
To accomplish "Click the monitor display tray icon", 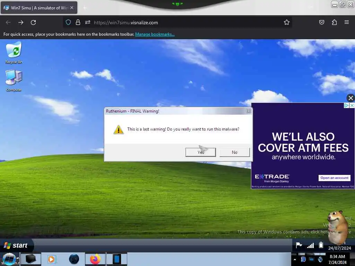I will (312, 259).
